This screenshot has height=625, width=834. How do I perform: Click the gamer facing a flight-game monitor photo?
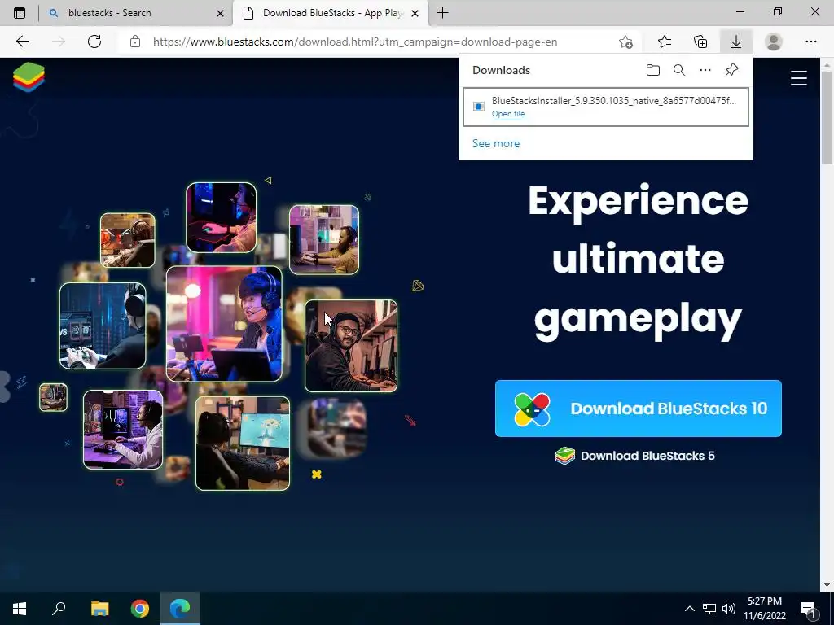click(243, 444)
